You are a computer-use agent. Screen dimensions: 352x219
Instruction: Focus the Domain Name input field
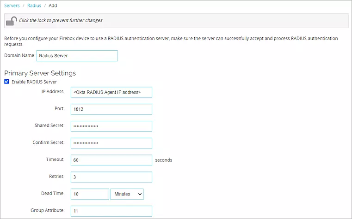point(77,56)
